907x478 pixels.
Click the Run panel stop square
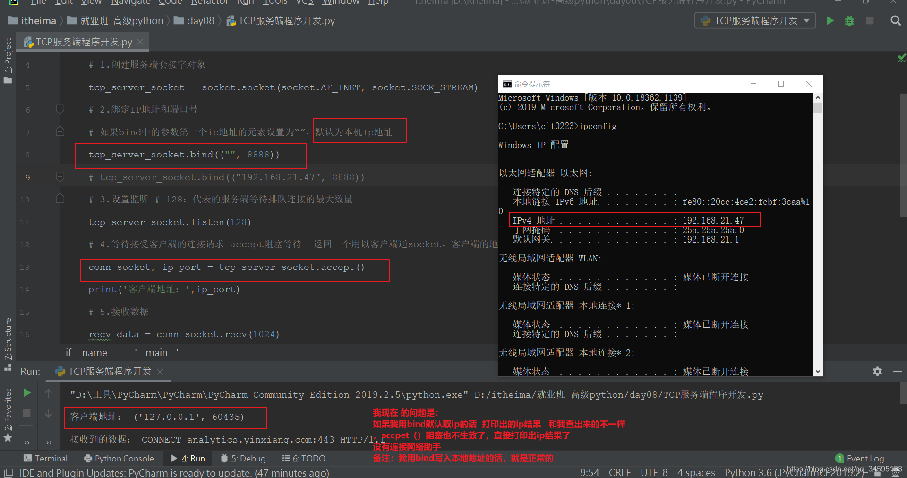click(27, 413)
